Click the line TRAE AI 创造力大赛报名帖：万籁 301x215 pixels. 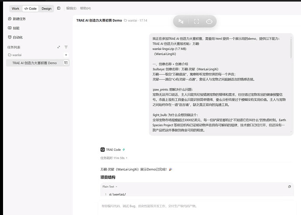176,44
